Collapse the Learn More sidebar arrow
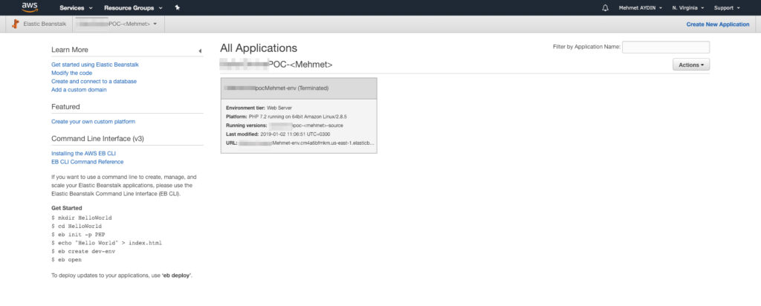 tap(200, 51)
